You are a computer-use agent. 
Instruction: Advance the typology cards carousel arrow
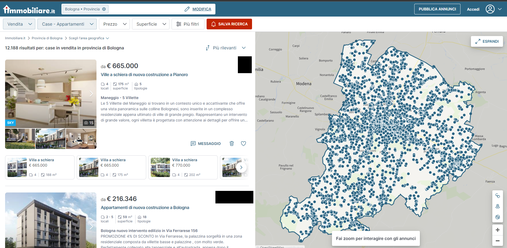[x=241, y=167]
